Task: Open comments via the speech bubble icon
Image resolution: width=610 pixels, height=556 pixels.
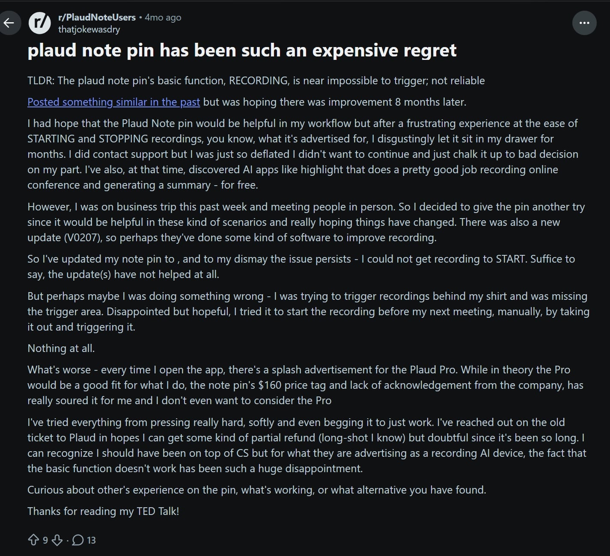Action: point(78,540)
